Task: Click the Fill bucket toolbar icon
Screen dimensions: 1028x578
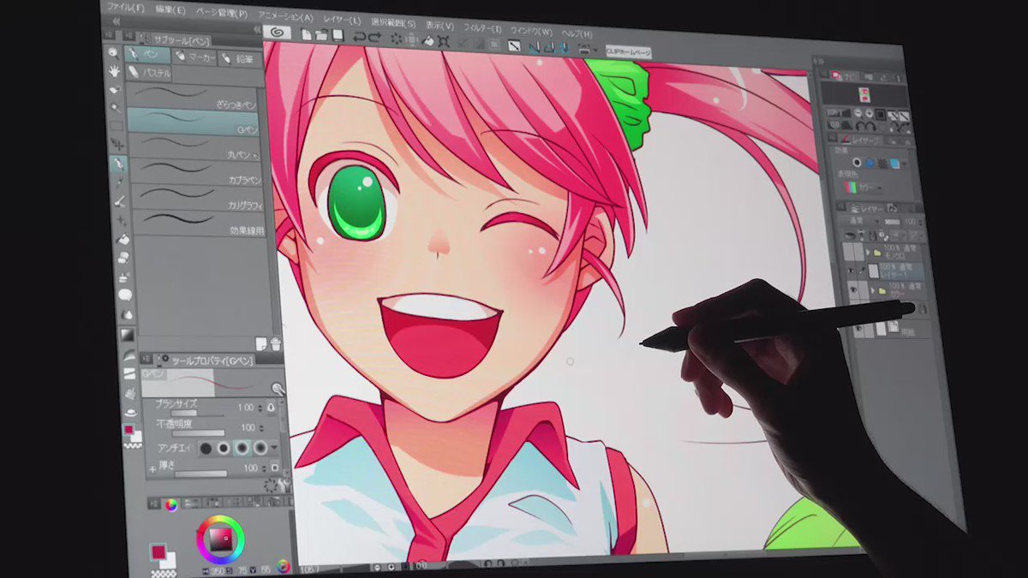Action: 427,40
